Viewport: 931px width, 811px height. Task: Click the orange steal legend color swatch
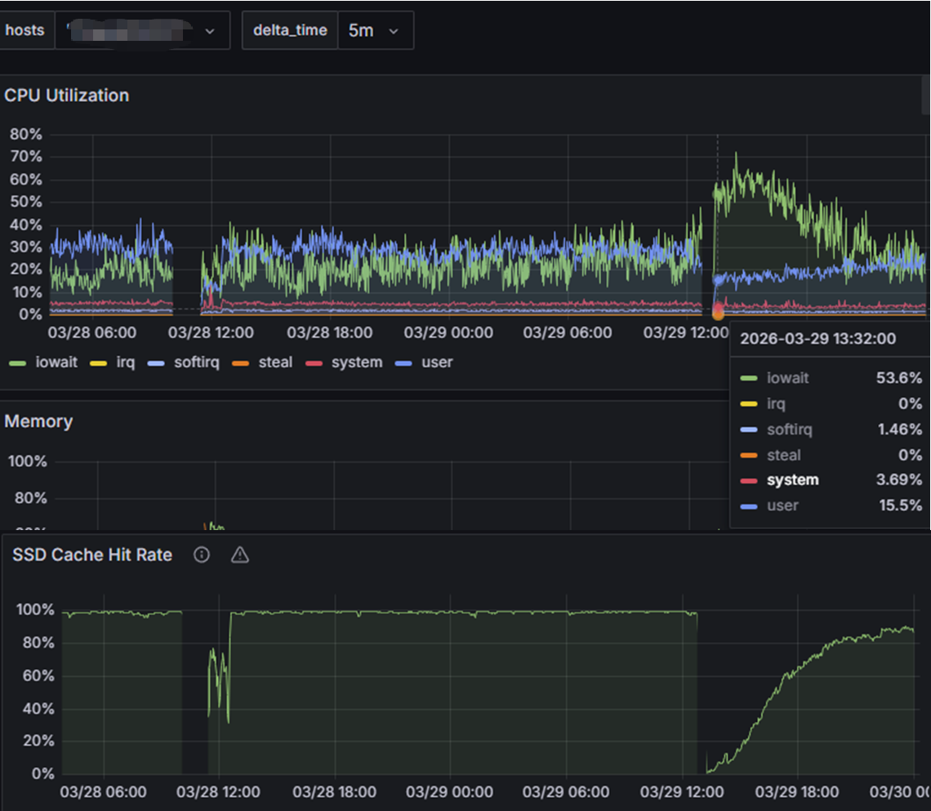(x=240, y=363)
